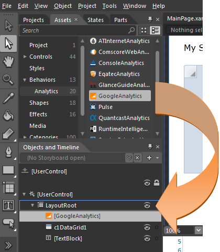The height and width of the screenshot is (252, 220).
Task: Toggle c1DataGrid1 visibility eye
Action: (147, 227)
